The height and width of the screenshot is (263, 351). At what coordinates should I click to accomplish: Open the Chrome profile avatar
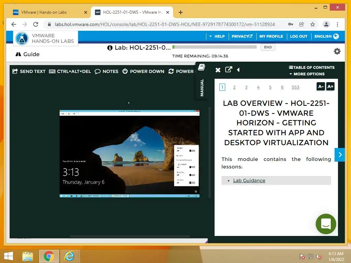[x=326, y=24]
